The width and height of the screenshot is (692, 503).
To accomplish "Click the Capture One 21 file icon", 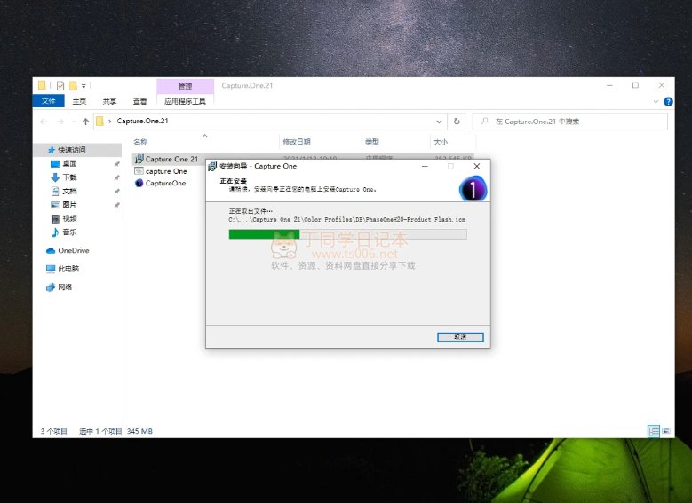I will click(139, 159).
